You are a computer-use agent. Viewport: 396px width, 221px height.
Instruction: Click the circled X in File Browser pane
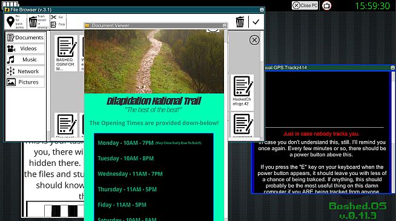(254, 40)
